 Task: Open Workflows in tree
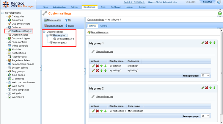[x=18, y=97]
